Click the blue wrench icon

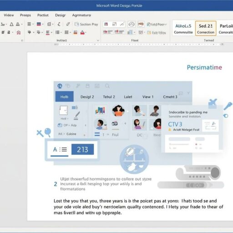(x=228, y=106)
